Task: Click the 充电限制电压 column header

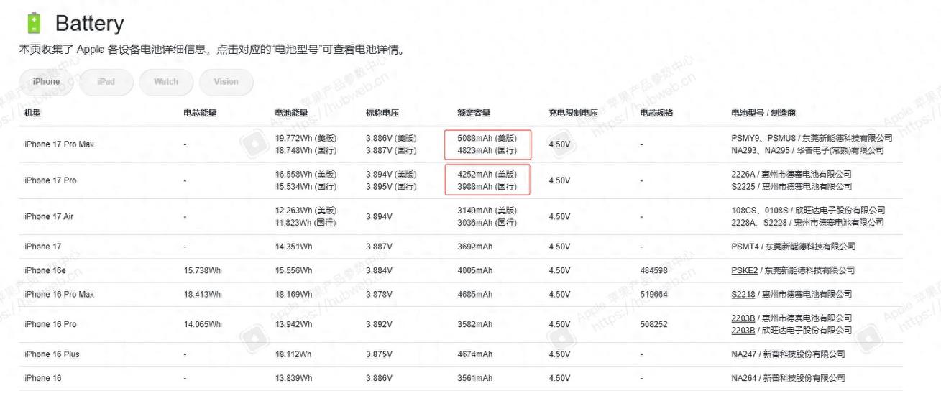Action: [x=574, y=114]
